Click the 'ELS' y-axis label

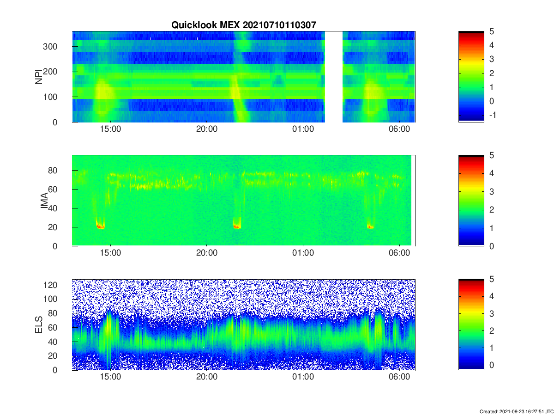coord(39,324)
